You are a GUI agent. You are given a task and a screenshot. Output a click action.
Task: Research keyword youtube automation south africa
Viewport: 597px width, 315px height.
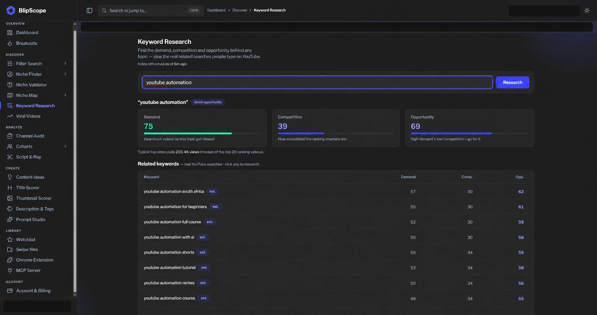174,191
